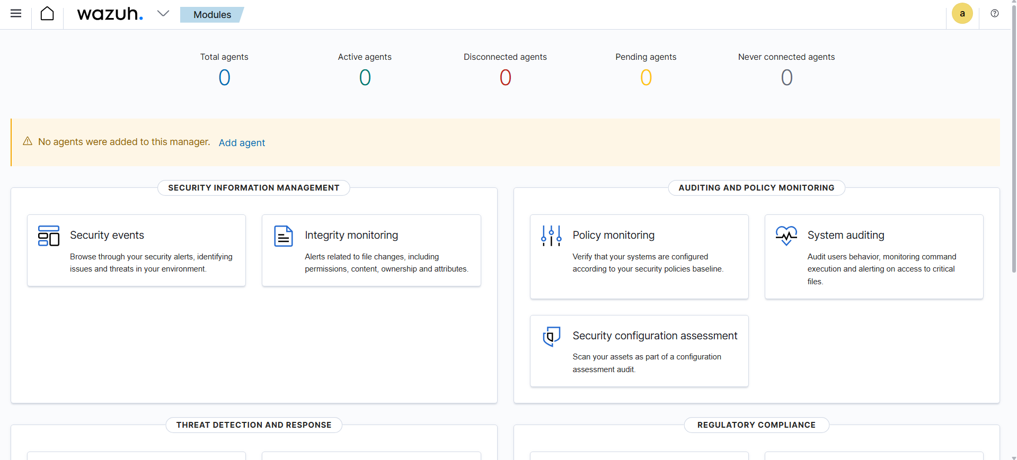Click the Regulatory Compliance heading
This screenshot has width=1017, height=460.
(757, 425)
